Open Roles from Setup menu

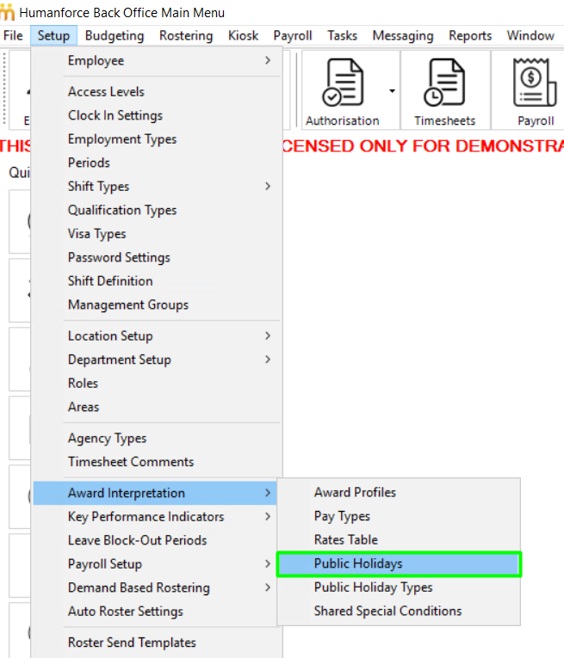(155, 383)
